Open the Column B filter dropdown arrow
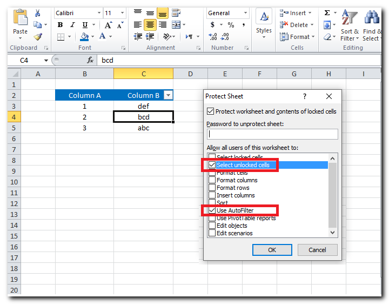Screen dimensions: 389x304 tap(168, 96)
